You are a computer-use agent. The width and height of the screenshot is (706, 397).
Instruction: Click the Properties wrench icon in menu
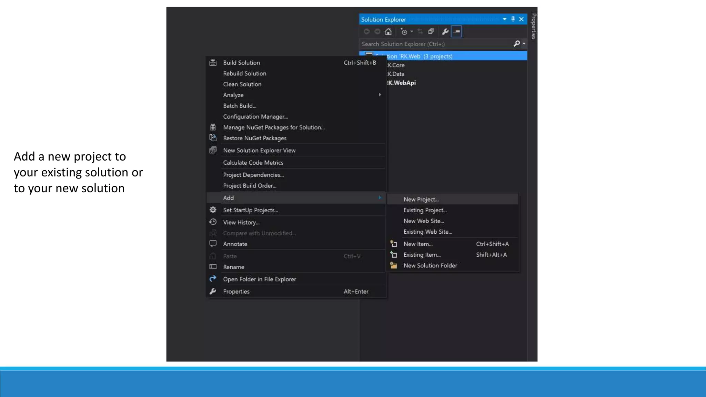tap(213, 291)
